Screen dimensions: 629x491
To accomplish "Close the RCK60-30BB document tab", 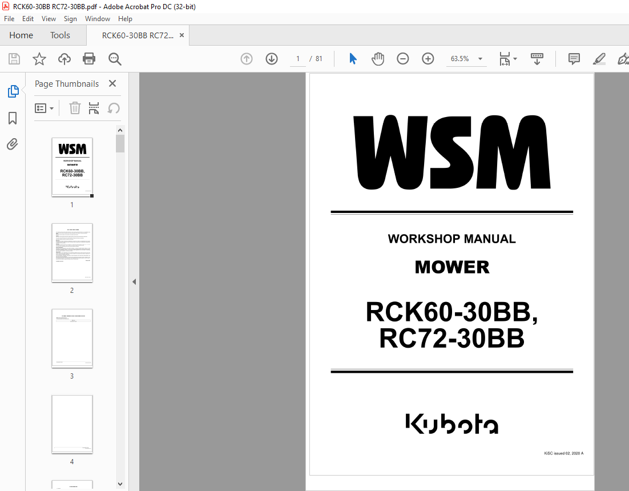I will (182, 35).
